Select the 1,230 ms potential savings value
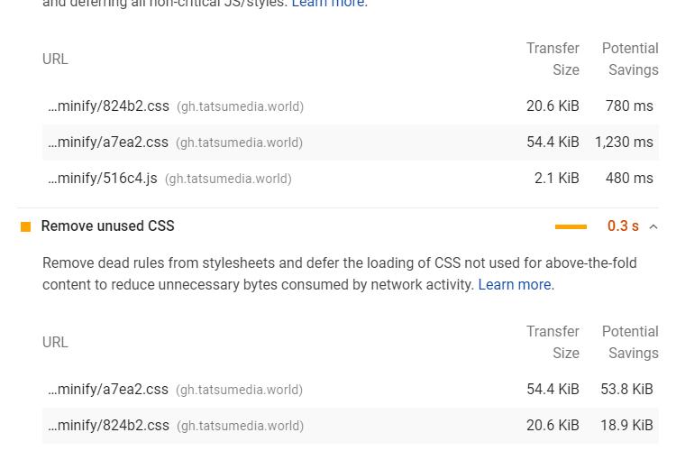This screenshot has height=451, width=676. coord(624,143)
